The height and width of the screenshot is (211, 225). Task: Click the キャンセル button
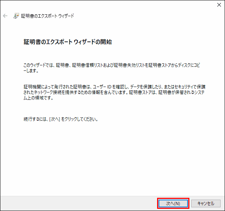pos(206,203)
